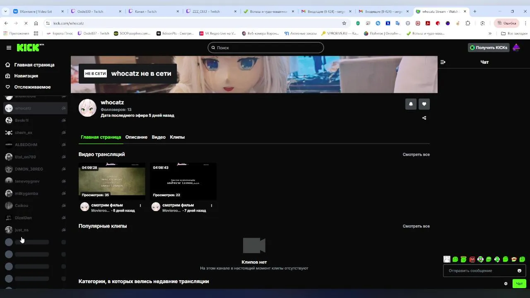530x298 pixels.
Task: Click Смотреть все next to Видео трансляций
Action: point(416,154)
